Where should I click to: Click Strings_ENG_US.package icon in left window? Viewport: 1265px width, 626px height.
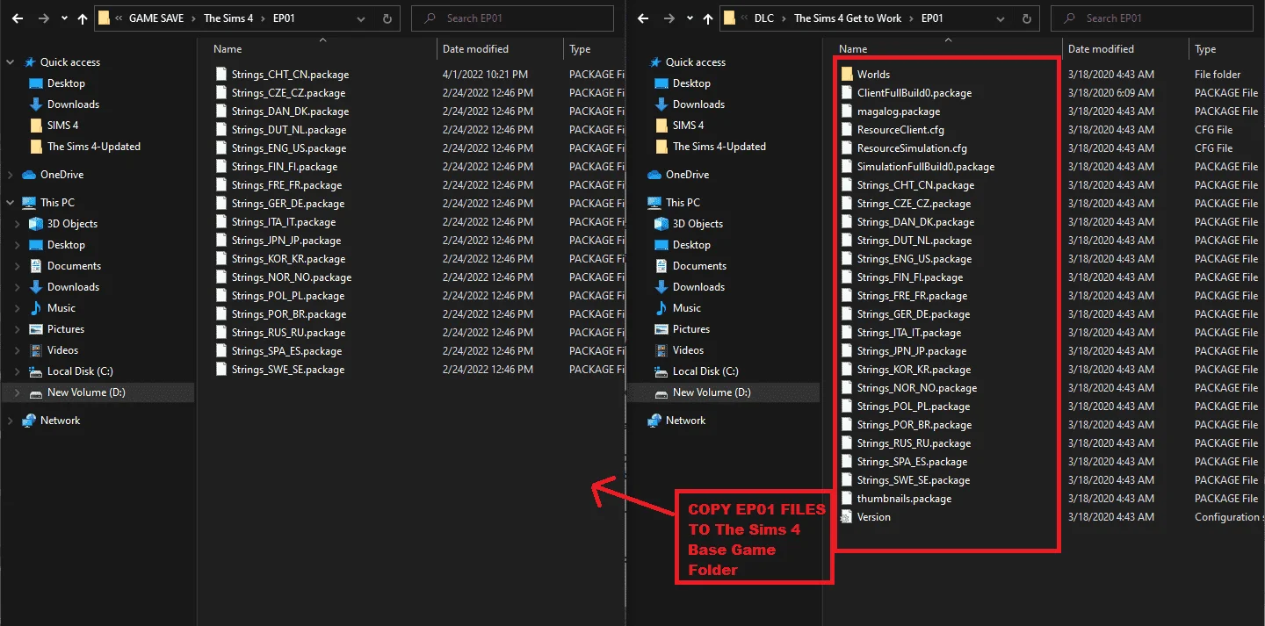221,148
